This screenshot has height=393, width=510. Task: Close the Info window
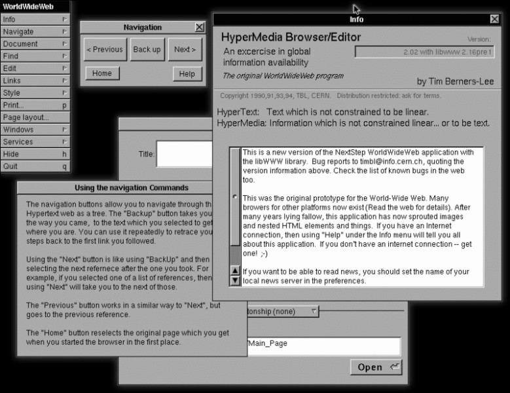(494, 19)
